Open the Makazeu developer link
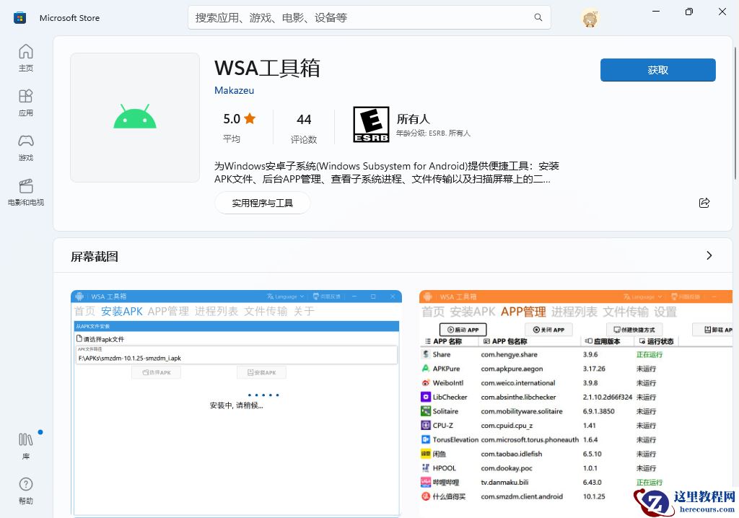The height and width of the screenshot is (518, 739). click(234, 90)
